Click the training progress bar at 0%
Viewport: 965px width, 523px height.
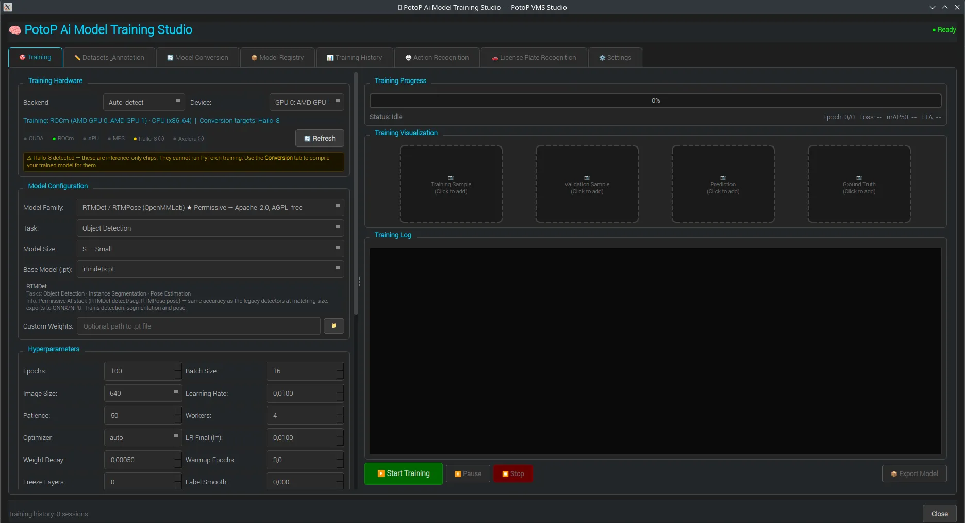[656, 101]
